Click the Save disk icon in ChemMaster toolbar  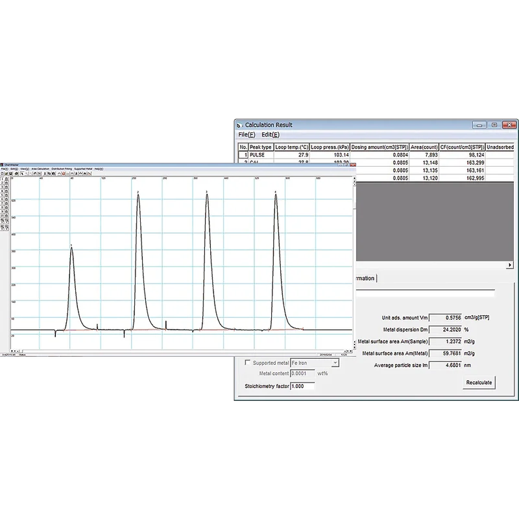[x=11, y=173]
